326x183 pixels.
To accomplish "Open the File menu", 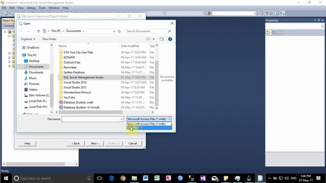I will 4,8.
